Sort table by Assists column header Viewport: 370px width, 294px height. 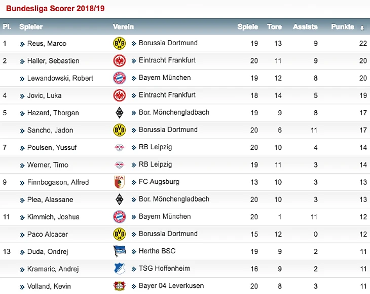pos(305,27)
